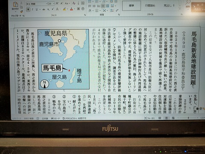Apply strikethrough formatting icon

pos(44,9)
